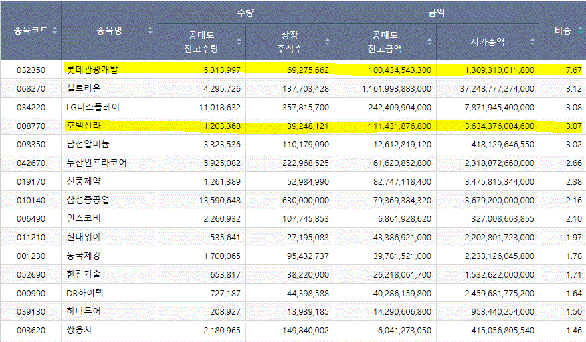Select stock name DB하이텍
586x342 pixels.
pos(85,293)
